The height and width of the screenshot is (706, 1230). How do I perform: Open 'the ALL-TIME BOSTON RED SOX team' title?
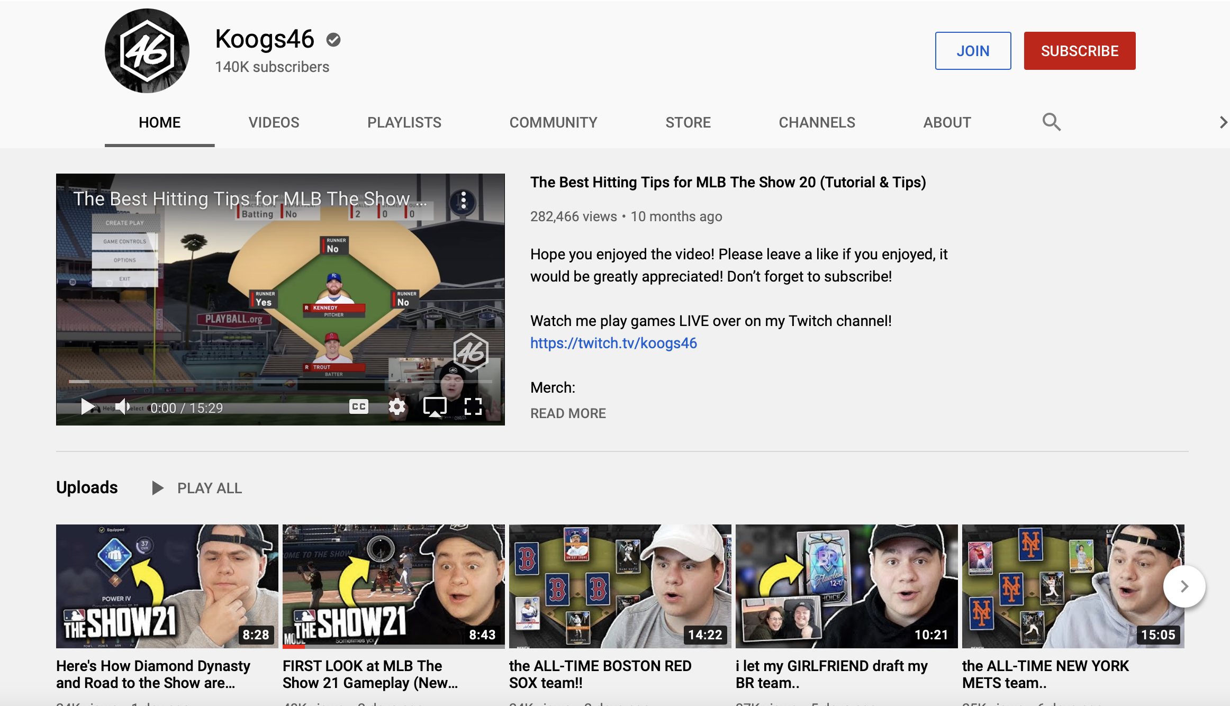[600, 674]
